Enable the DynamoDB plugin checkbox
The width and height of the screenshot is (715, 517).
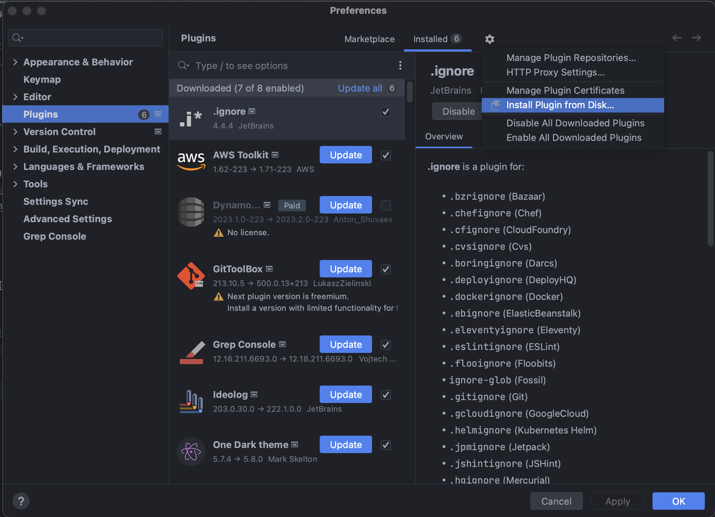[385, 205]
